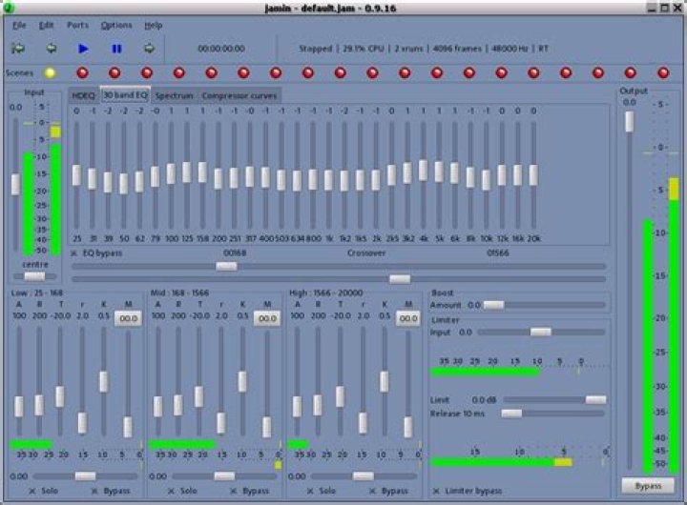
Task: Switch to the HDEQ tab
Action: pos(83,95)
